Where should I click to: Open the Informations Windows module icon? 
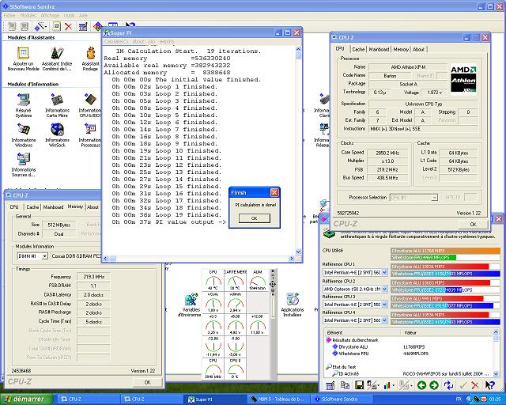[x=24, y=130]
